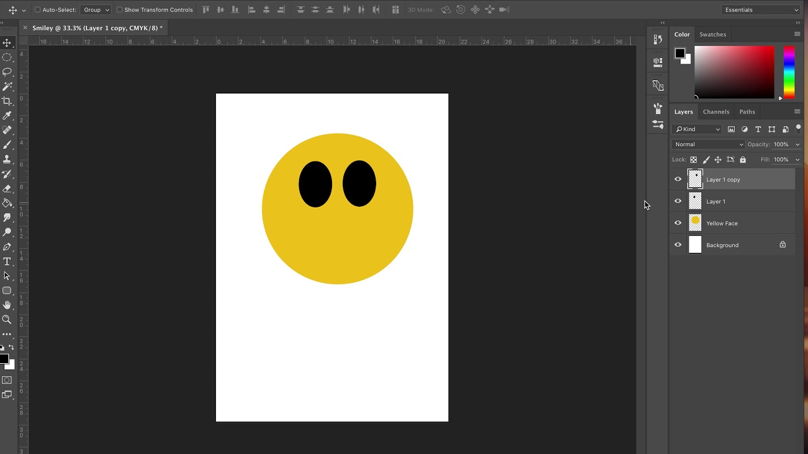Screen dimensions: 808x454
Task: Select the Path Selection tool
Action: pyautogui.click(x=7, y=276)
